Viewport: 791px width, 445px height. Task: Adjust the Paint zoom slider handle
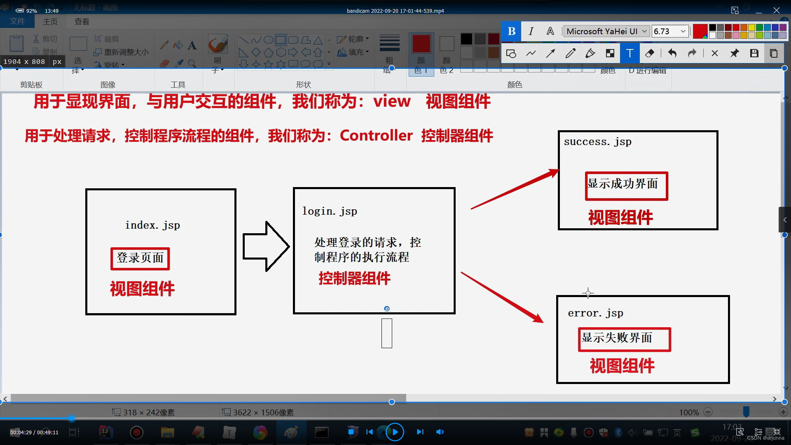tap(746, 412)
